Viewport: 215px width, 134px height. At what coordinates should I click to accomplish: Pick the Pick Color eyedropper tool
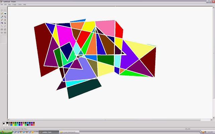tap(2, 17)
